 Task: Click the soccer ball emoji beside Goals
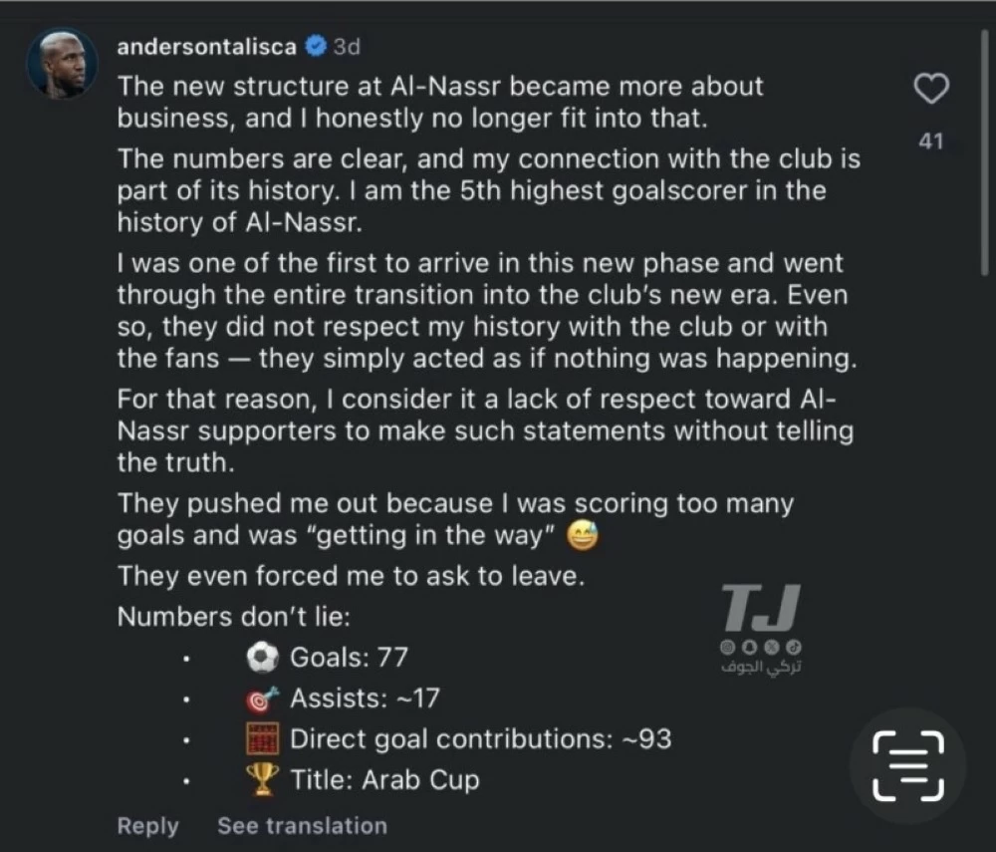coord(262,658)
